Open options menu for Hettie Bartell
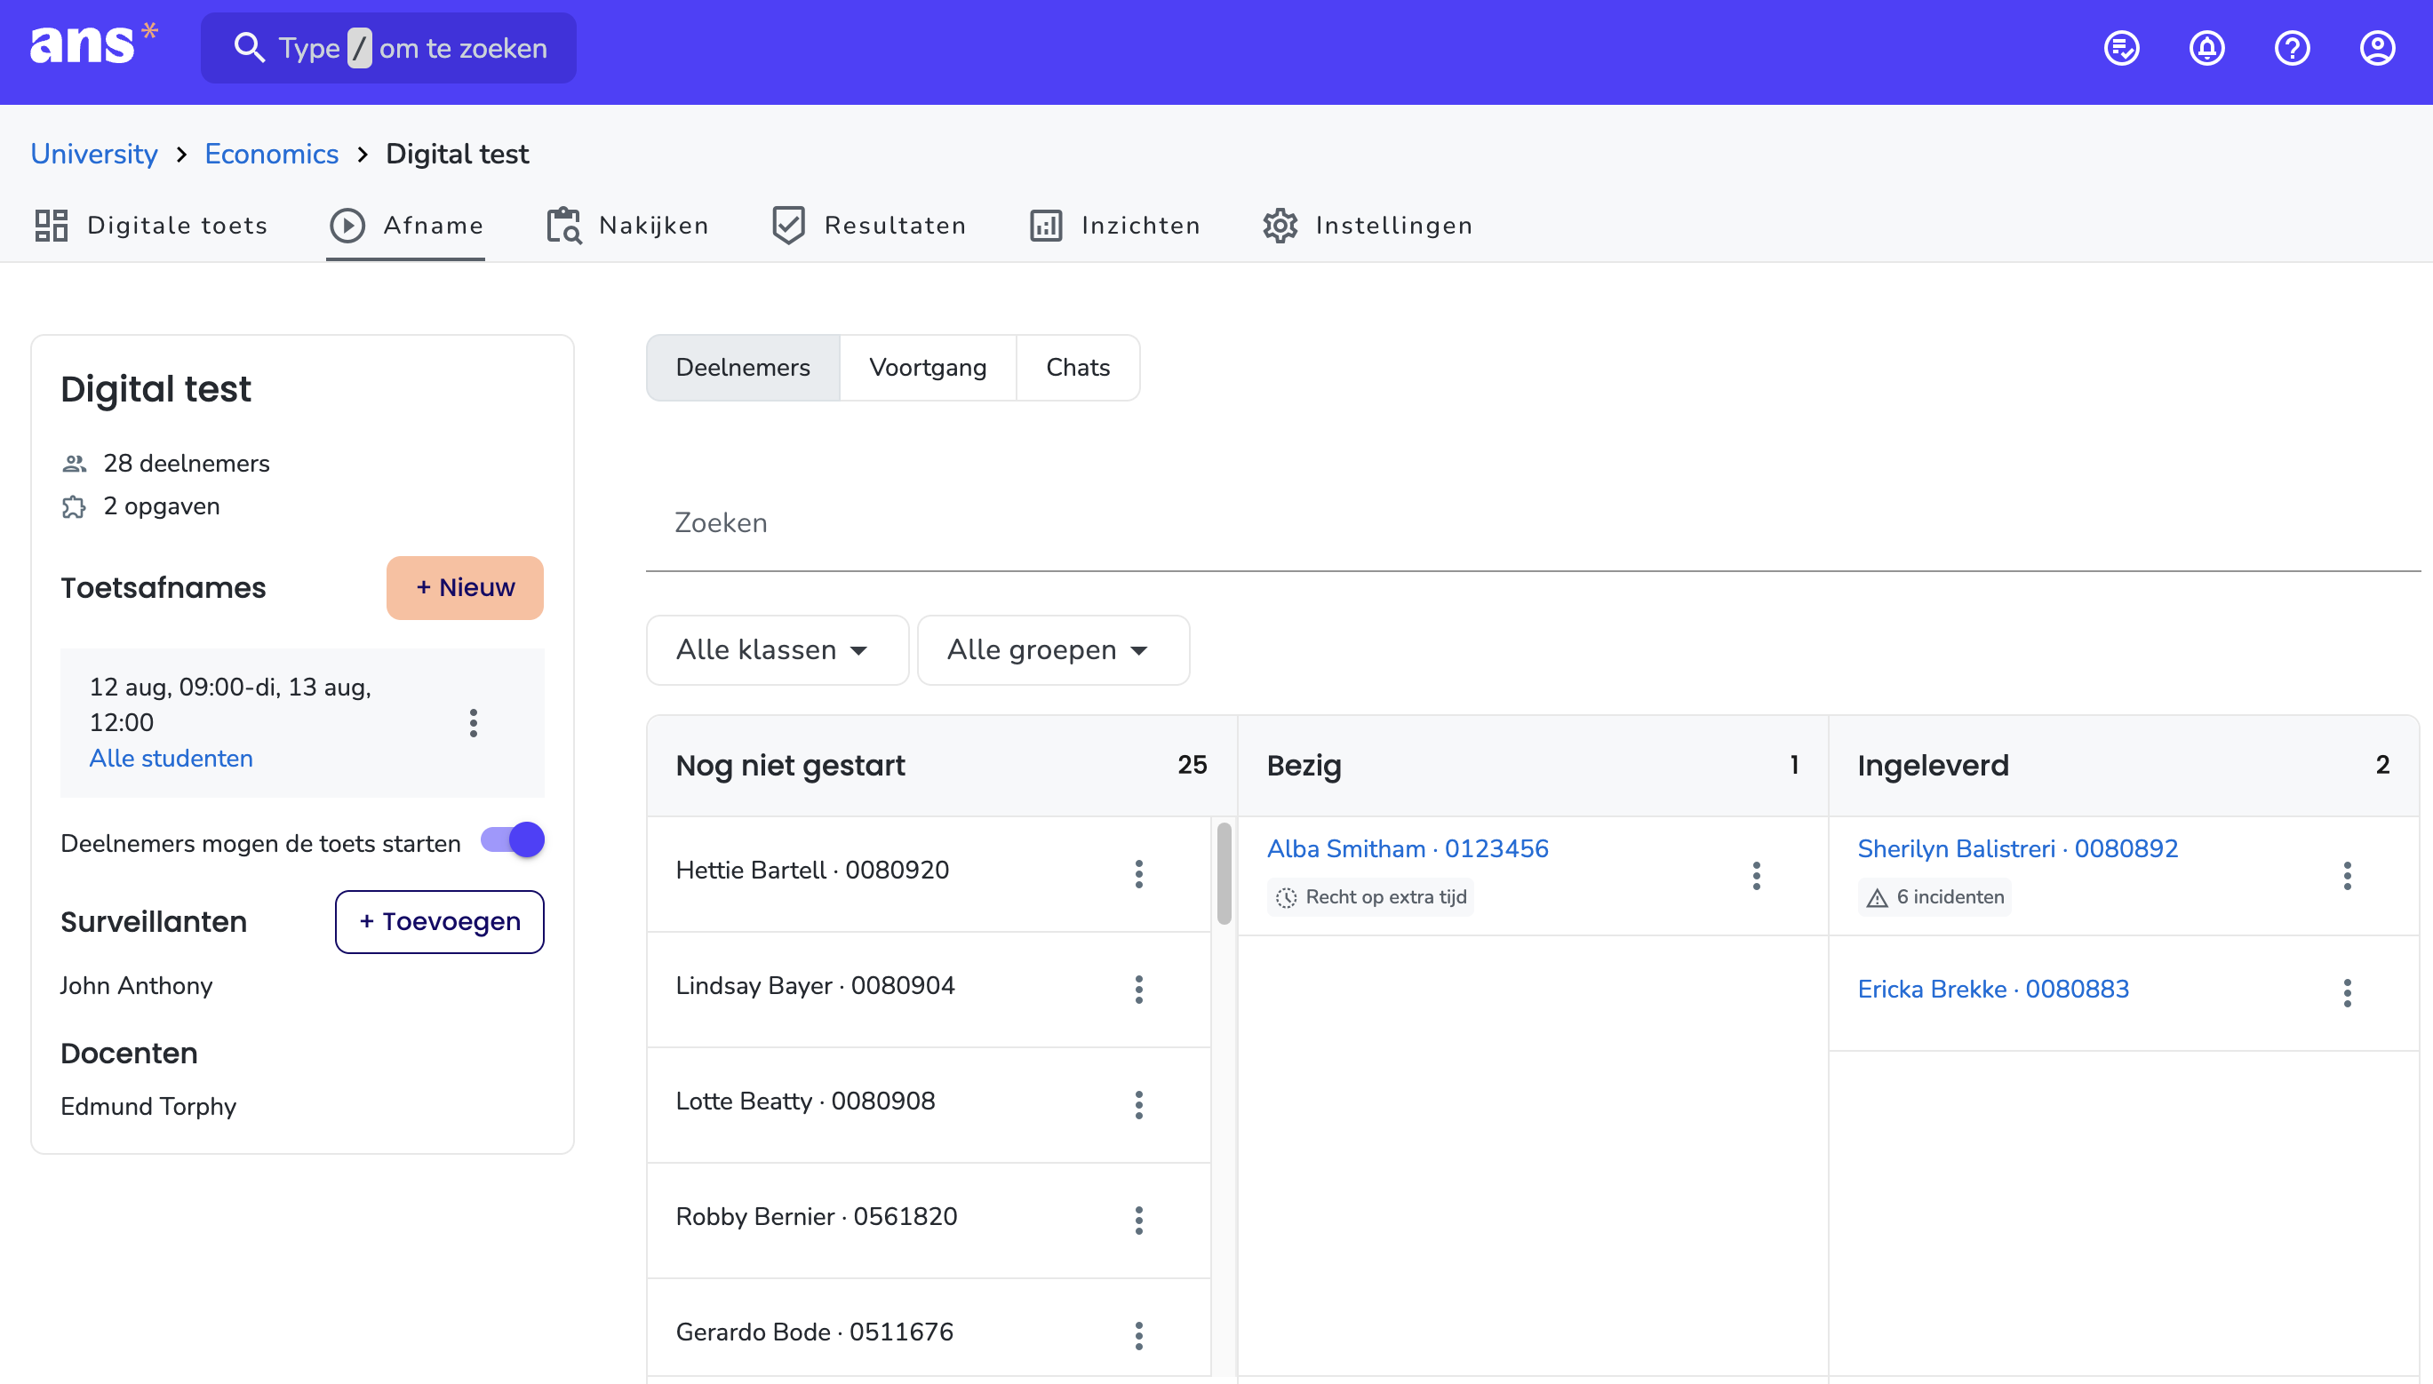The width and height of the screenshot is (2433, 1384). point(1138,872)
